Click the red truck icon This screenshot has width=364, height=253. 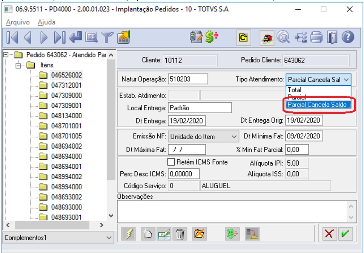point(267,38)
